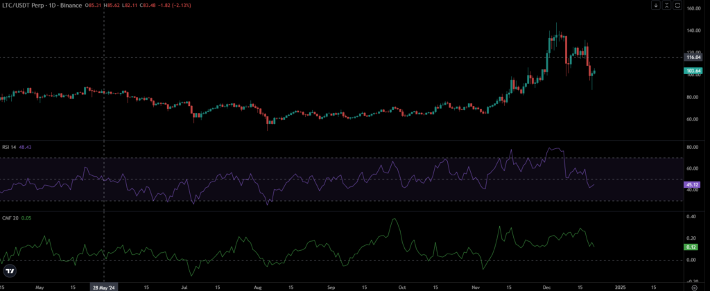Click the high value H85.62
710x291 pixels.
(x=112, y=4)
